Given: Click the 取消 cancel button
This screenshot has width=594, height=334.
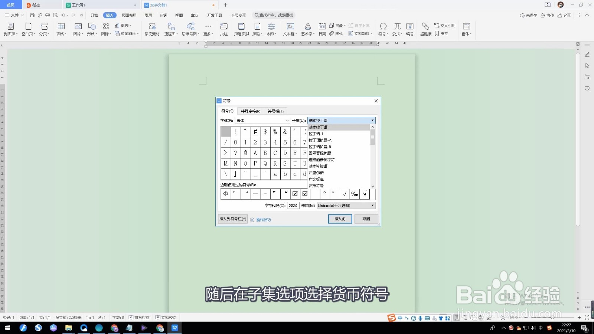Looking at the screenshot, I should tap(366, 219).
